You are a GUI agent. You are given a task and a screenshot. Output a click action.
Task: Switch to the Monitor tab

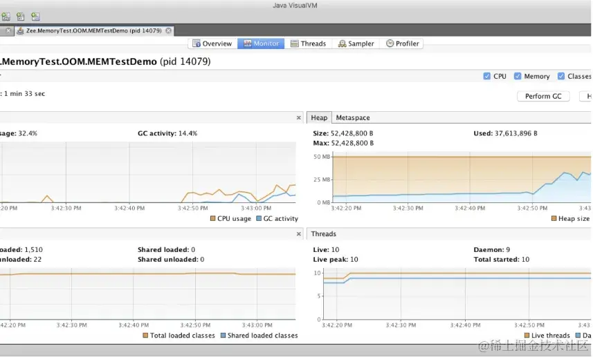point(261,44)
